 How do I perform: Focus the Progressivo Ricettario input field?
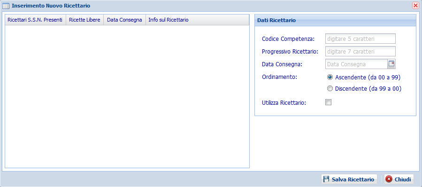point(361,51)
